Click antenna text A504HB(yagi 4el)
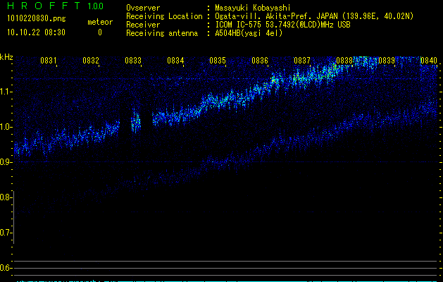The image size is (443, 282). pos(249,33)
